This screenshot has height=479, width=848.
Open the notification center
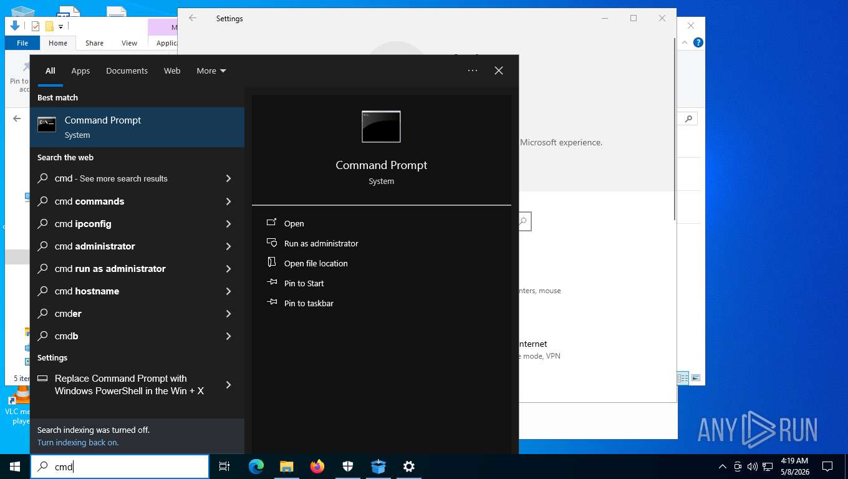point(827,467)
